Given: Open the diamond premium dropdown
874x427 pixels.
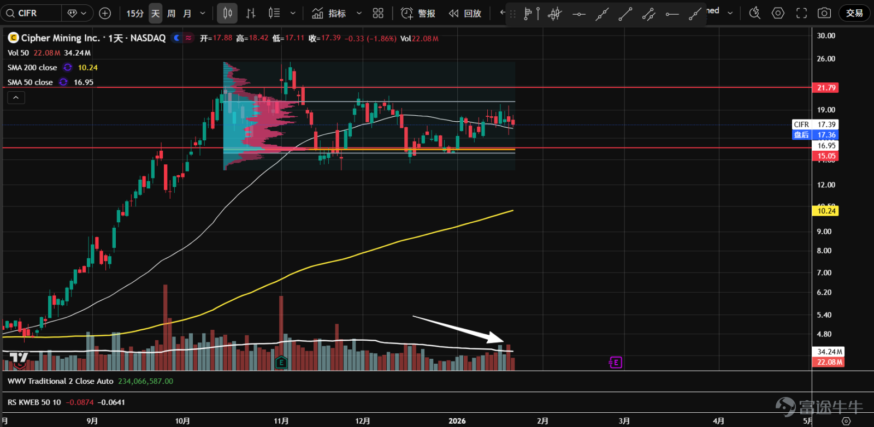Looking at the screenshot, I should [77, 13].
